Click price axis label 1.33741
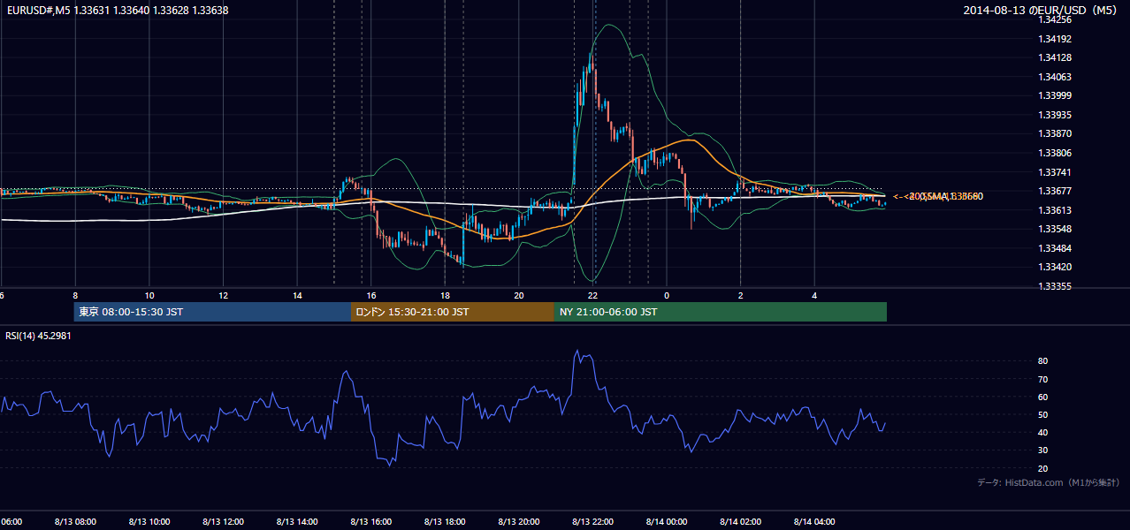Screen dimensions: 1130x530 [x=1054, y=172]
